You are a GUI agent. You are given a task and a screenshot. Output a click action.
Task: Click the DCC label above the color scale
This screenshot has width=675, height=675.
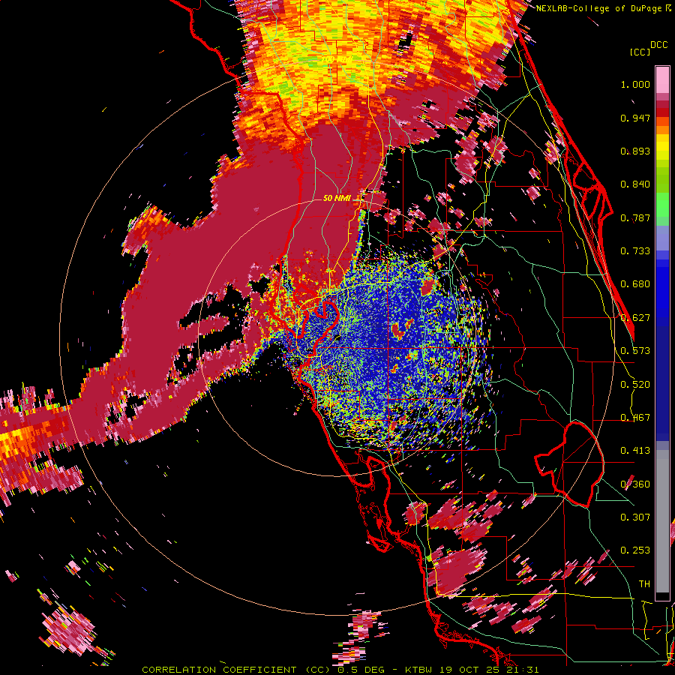point(658,45)
